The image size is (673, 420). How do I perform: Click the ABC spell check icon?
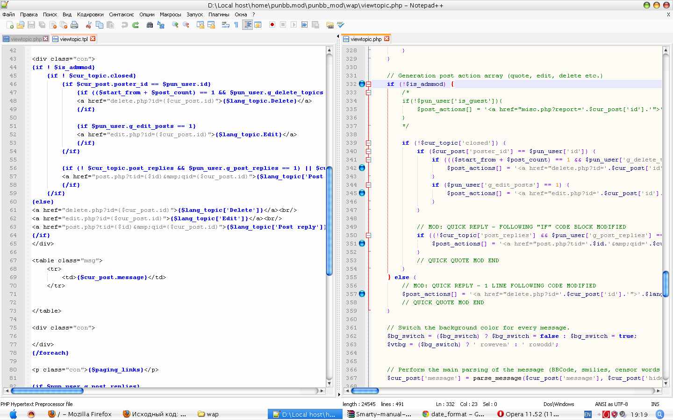341,25
